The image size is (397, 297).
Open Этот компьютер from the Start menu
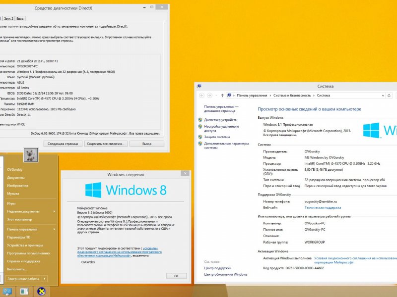click(x=19, y=219)
